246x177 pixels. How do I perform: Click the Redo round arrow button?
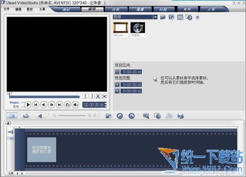132,116
